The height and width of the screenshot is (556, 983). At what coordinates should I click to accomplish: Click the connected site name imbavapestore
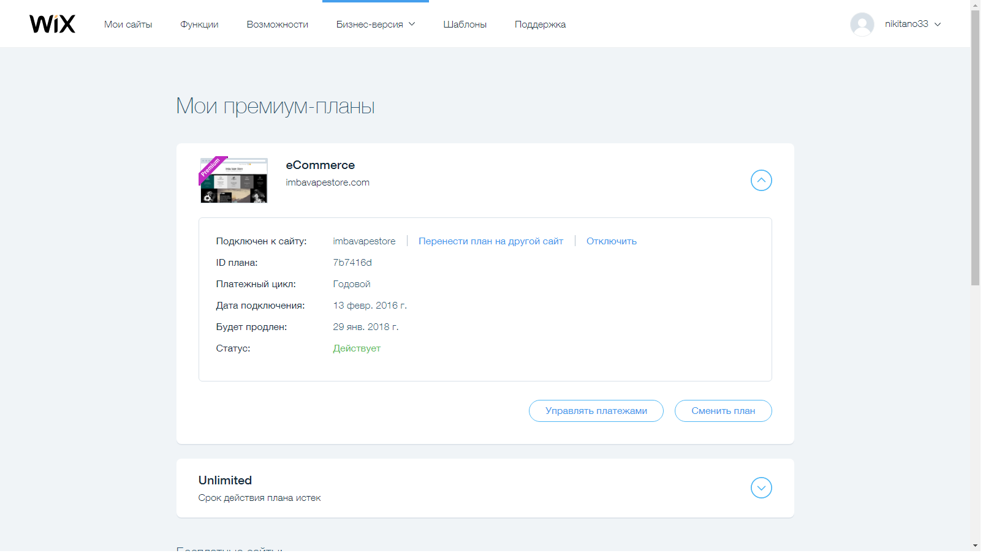tap(364, 241)
